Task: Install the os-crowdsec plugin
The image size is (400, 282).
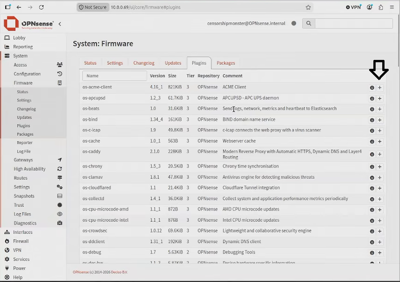Action: point(380,232)
